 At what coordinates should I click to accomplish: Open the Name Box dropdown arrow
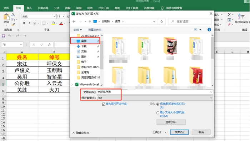pos(21,45)
